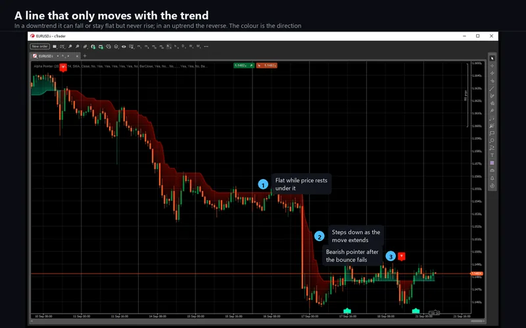Open the chart layout icon beside New order
This screenshot has height=328, width=526.
[55, 47]
